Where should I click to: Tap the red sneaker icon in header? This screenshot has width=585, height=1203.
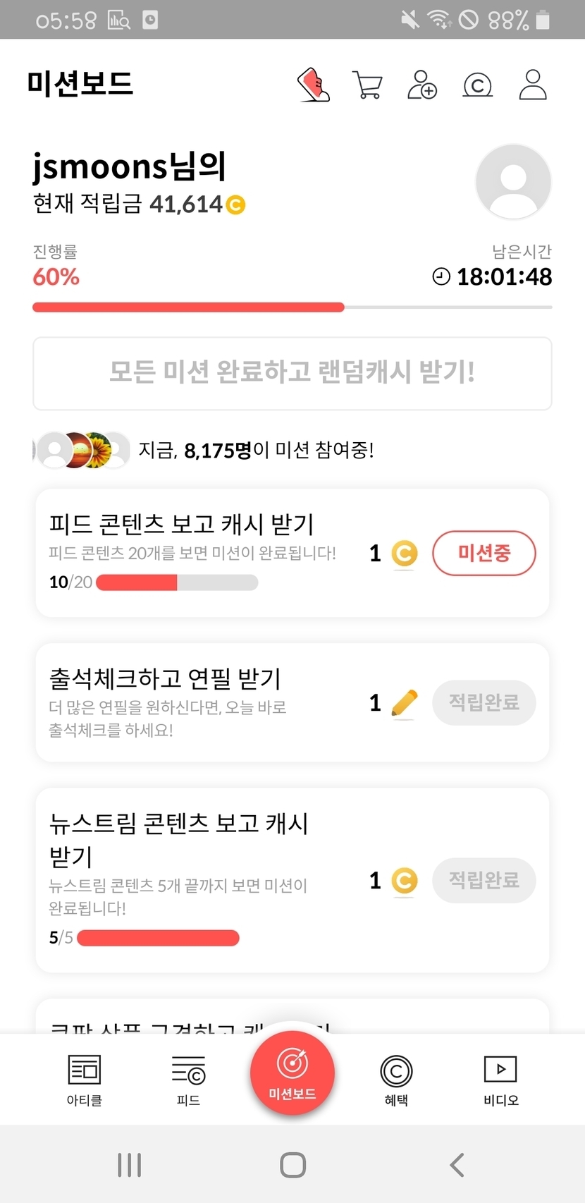(x=314, y=85)
